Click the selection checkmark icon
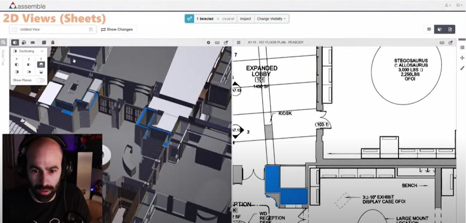Screen dimensions: 466x223 click(189, 19)
